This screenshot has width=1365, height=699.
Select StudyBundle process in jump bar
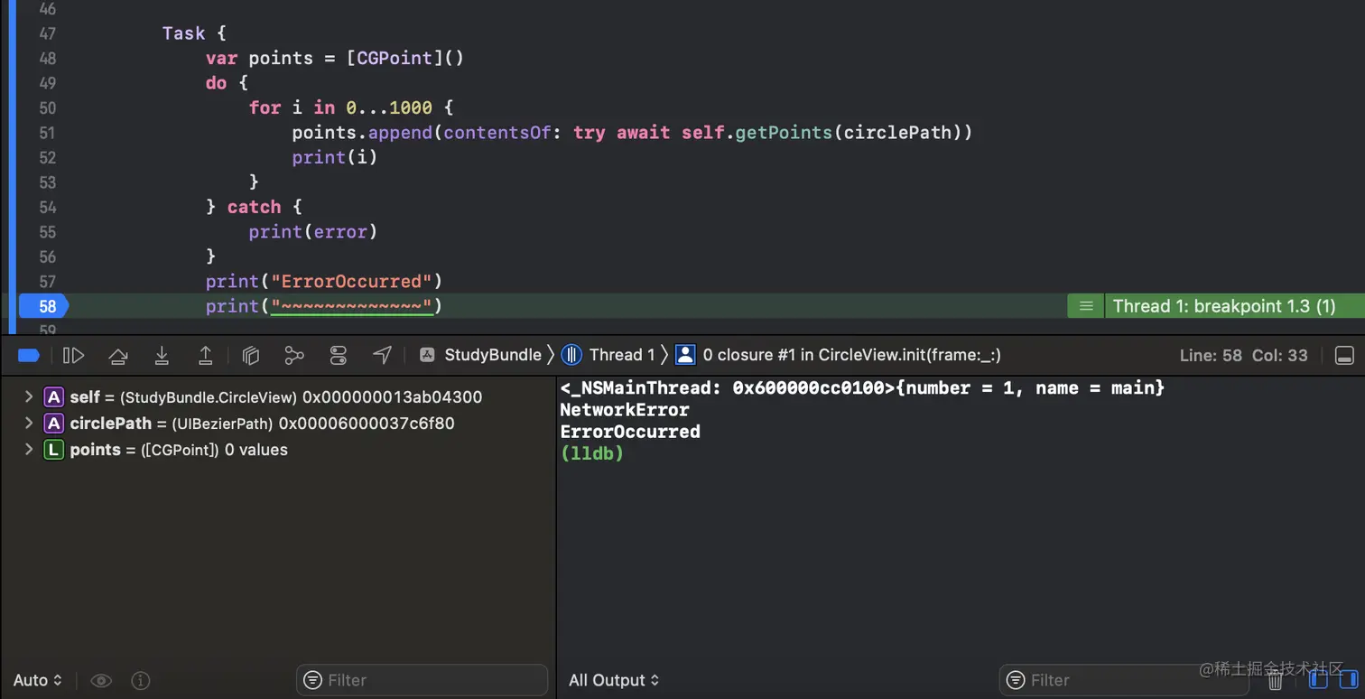click(481, 355)
